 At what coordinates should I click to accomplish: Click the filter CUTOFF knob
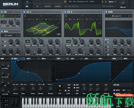(115, 41)
